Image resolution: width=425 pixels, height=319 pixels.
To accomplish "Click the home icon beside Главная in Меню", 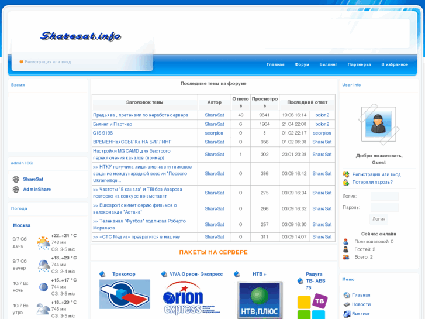I will coord(347,295).
